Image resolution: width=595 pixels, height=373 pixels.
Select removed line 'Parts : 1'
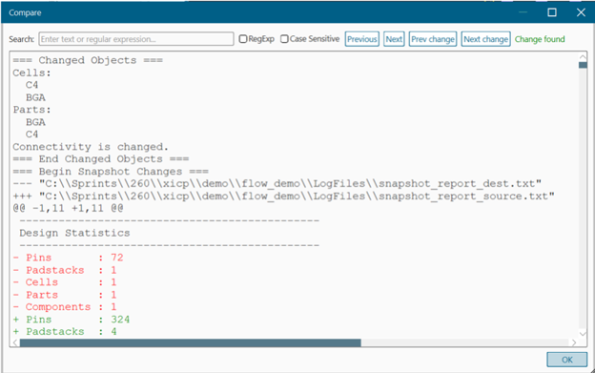pos(65,295)
